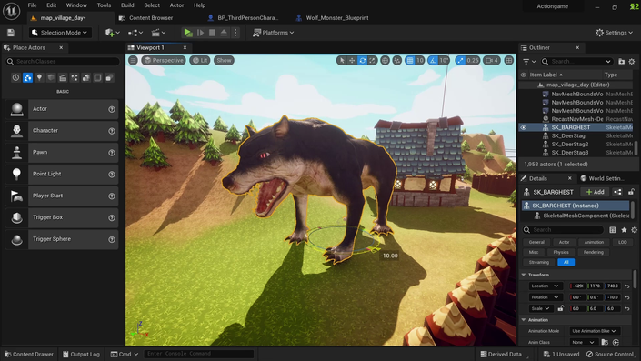641x361 pixels.
Task: Toggle the Scale ratio lock
Action: (x=560, y=308)
